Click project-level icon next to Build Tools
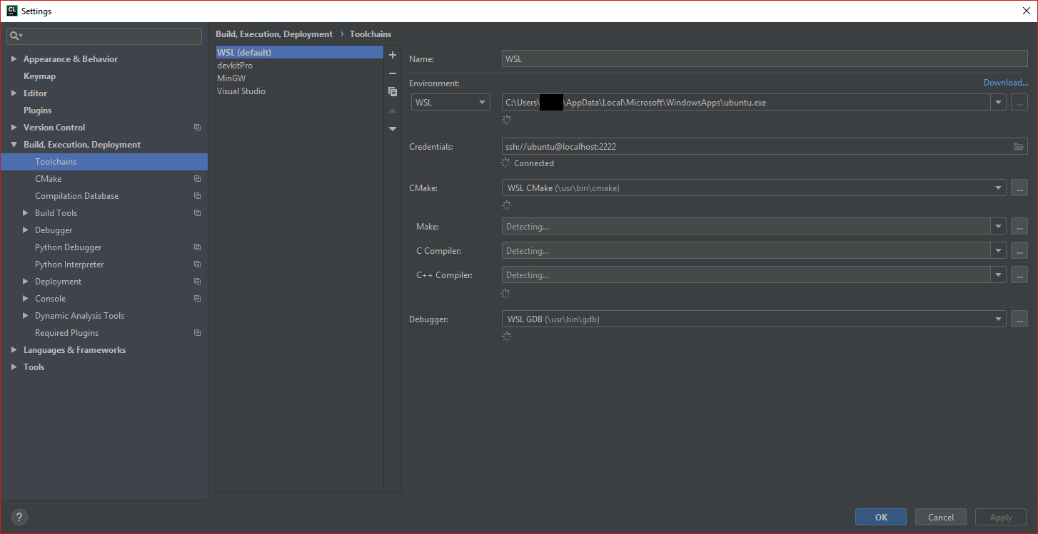 197,213
